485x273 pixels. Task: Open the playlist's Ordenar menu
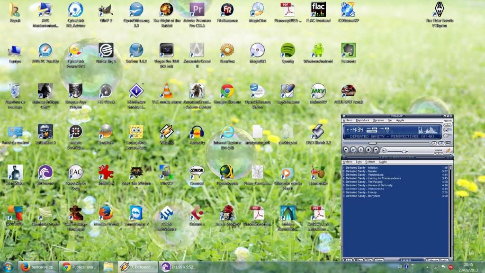pos(370,162)
